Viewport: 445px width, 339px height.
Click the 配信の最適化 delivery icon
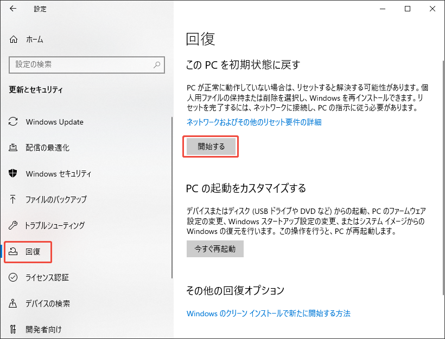13,147
